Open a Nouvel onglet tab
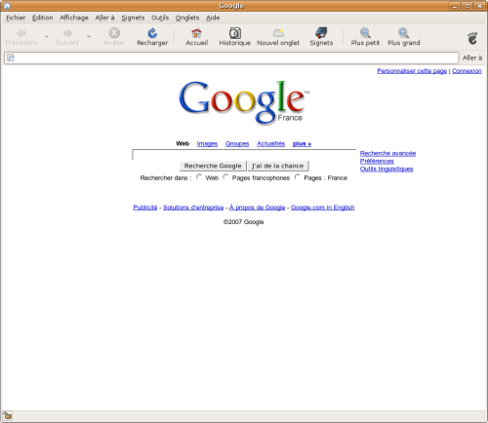488x423 pixels. click(278, 37)
